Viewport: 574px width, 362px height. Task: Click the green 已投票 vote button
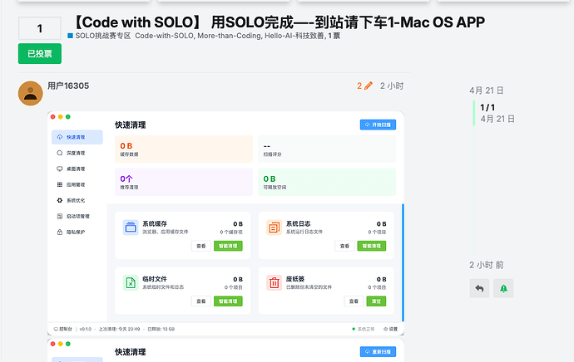(39, 54)
